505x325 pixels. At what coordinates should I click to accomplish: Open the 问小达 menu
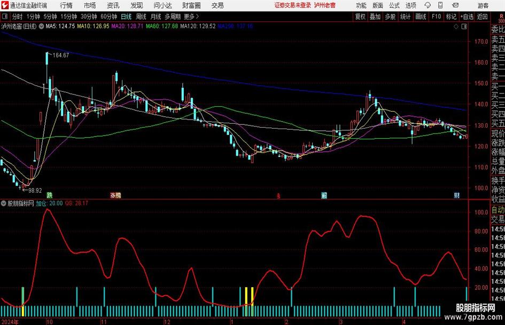(x=162, y=5)
